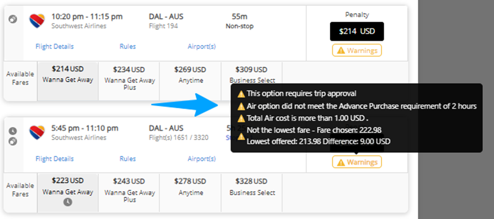
Task: Select the $214 USD penalty price button
Action: (357, 31)
